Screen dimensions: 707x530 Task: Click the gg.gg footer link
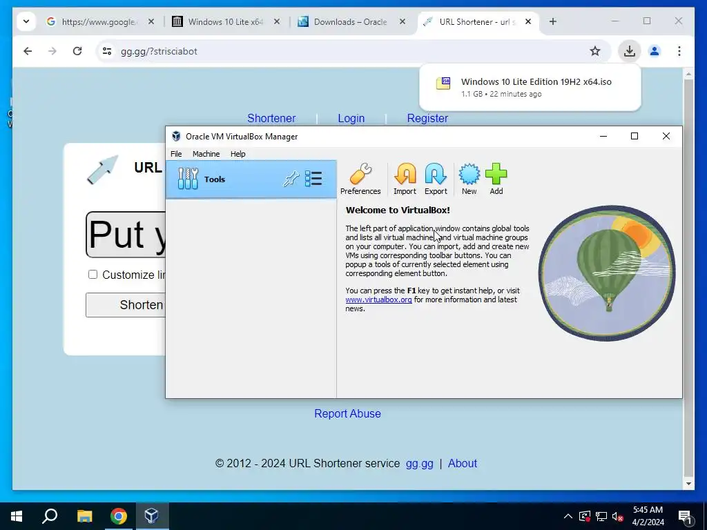click(419, 463)
